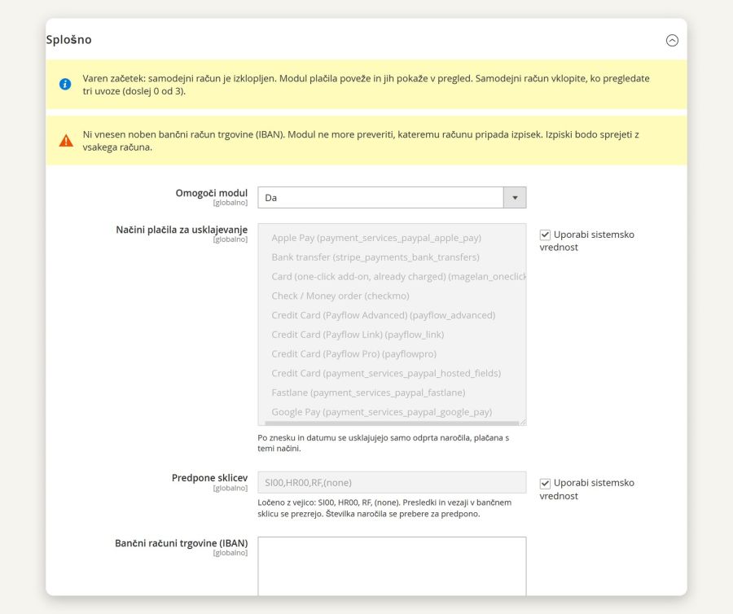Screen dimensions: 733x614
Task: Open the Omogoči modul dropdown
Action: 392,198
